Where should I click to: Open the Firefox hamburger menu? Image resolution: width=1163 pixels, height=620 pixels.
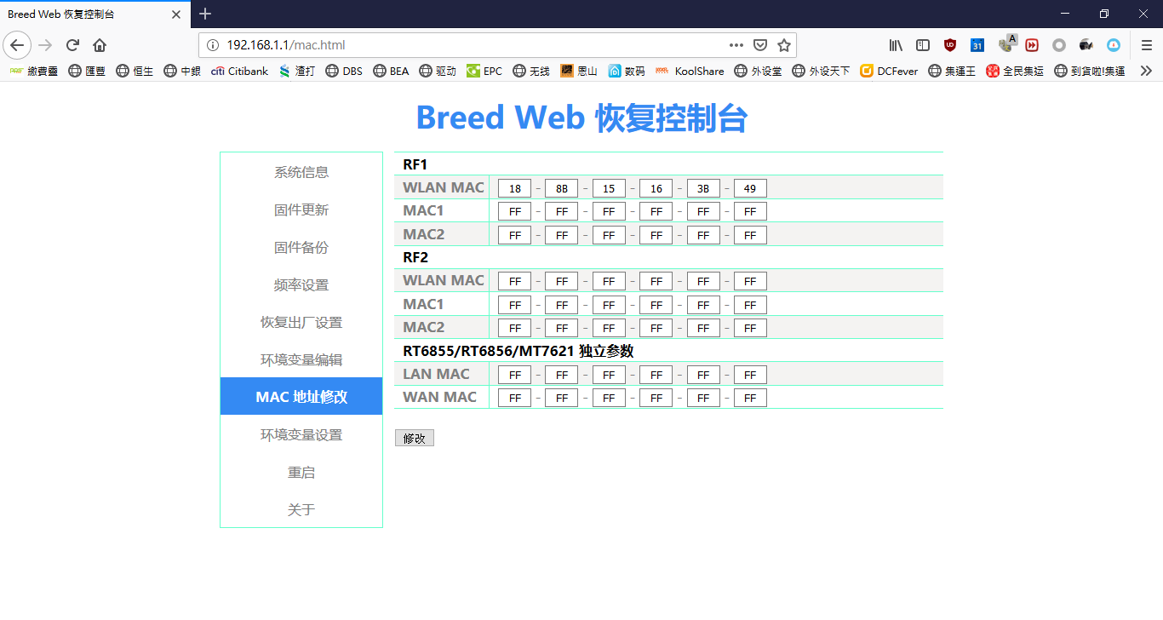coord(1146,45)
